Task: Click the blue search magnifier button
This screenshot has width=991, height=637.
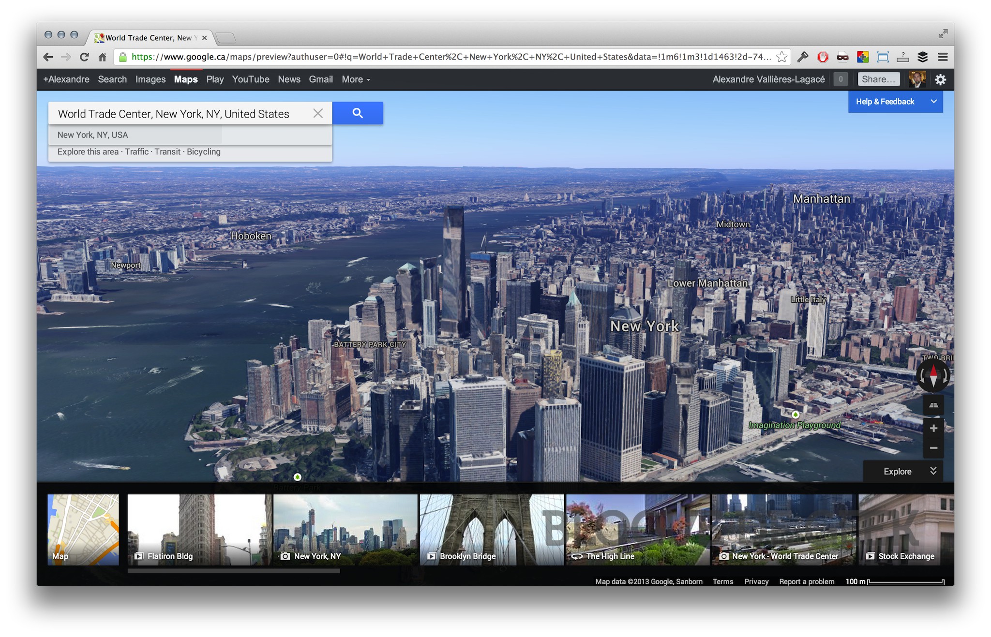Action: coord(358,113)
